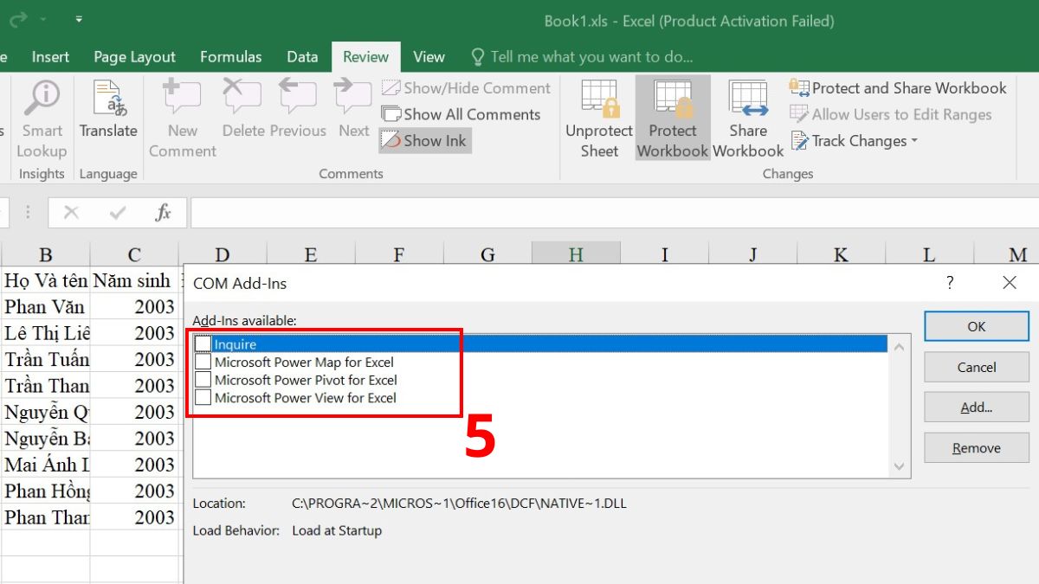The width and height of the screenshot is (1039, 584).
Task: Check the Inquire add-in
Action: (x=203, y=343)
